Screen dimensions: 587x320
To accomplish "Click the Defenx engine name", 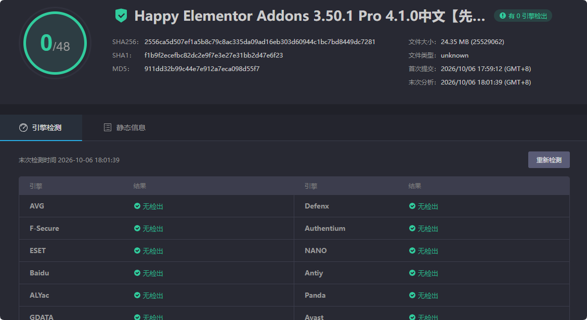I will click(x=317, y=206).
